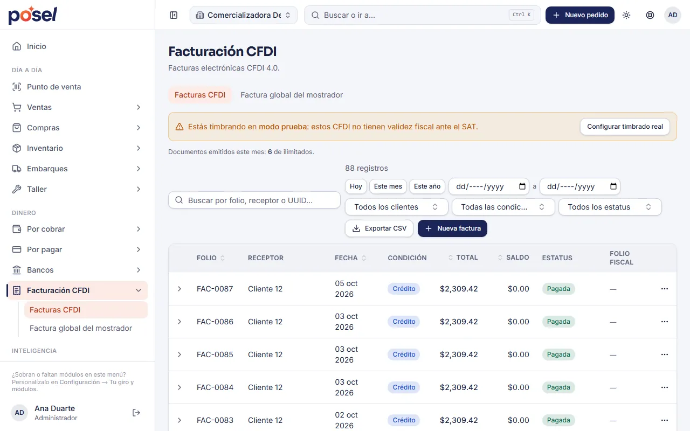
Task: Open the help lifebuoy icon
Action: (x=650, y=15)
